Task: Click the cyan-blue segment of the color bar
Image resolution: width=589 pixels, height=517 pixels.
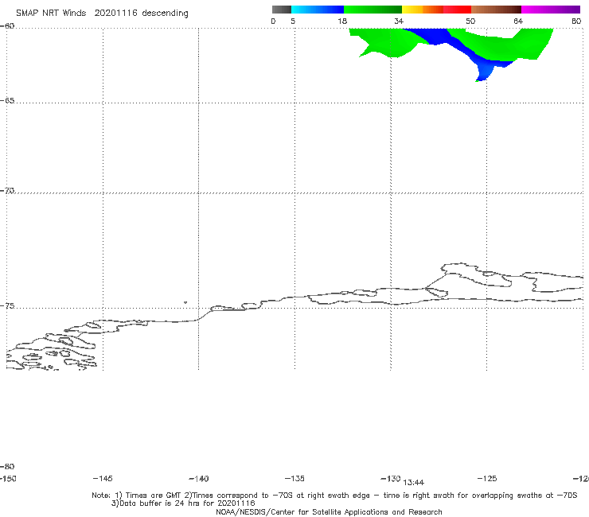Action: [x=318, y=10]
